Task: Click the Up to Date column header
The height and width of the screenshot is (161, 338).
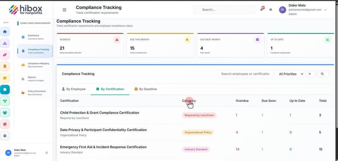Action: 297,101
